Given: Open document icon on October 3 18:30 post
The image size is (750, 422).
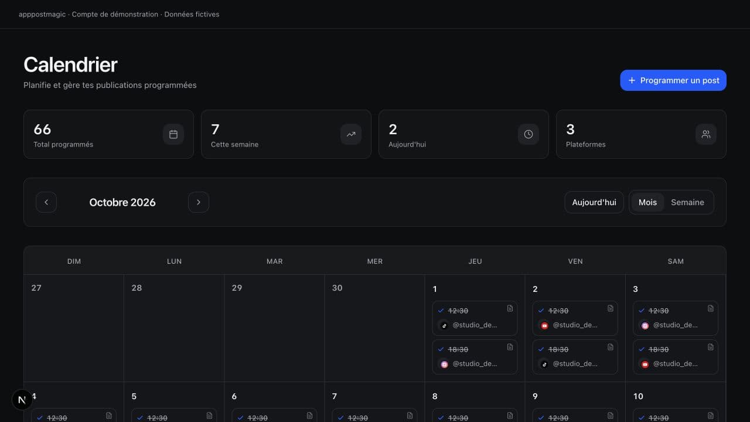Looking at the screenshot, I should pos(711,347).
